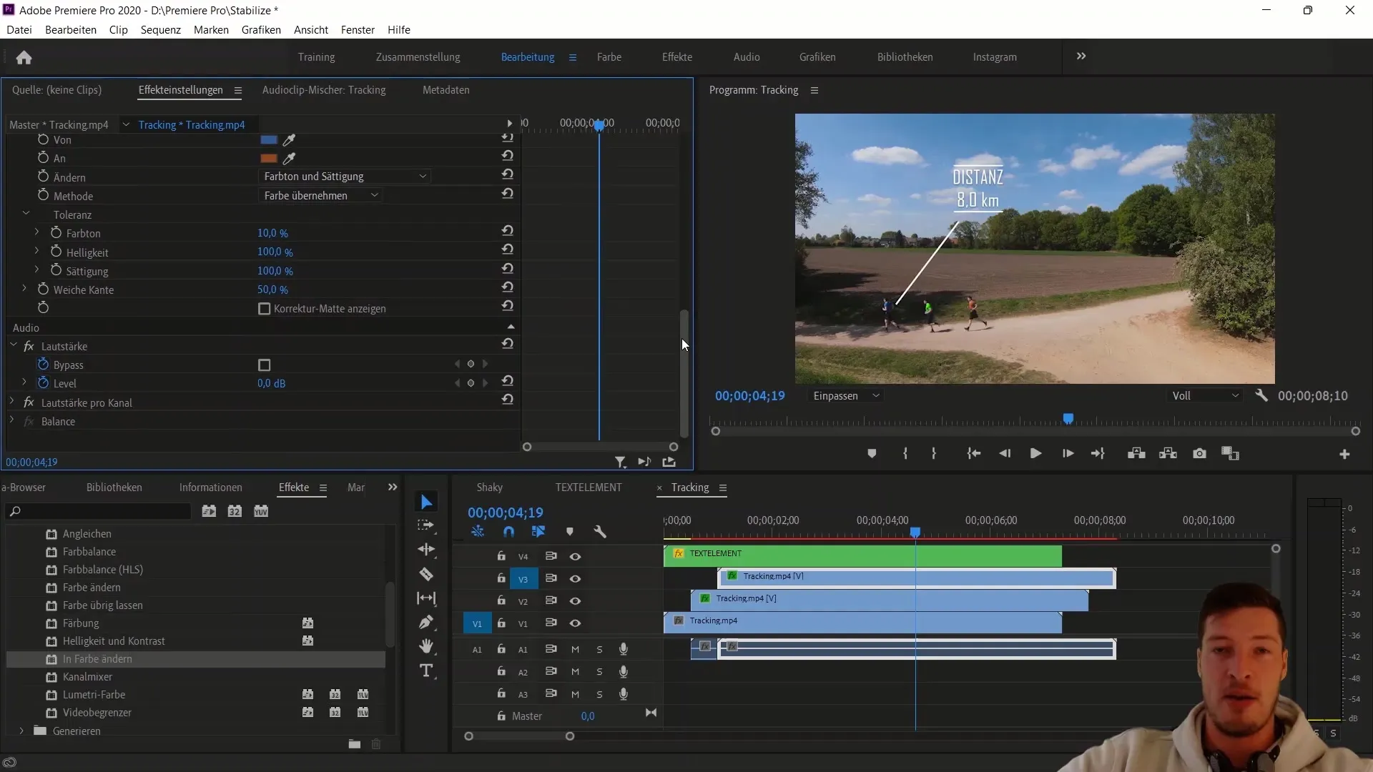Select the Pen tool
1373x772 pixels.
426,622
